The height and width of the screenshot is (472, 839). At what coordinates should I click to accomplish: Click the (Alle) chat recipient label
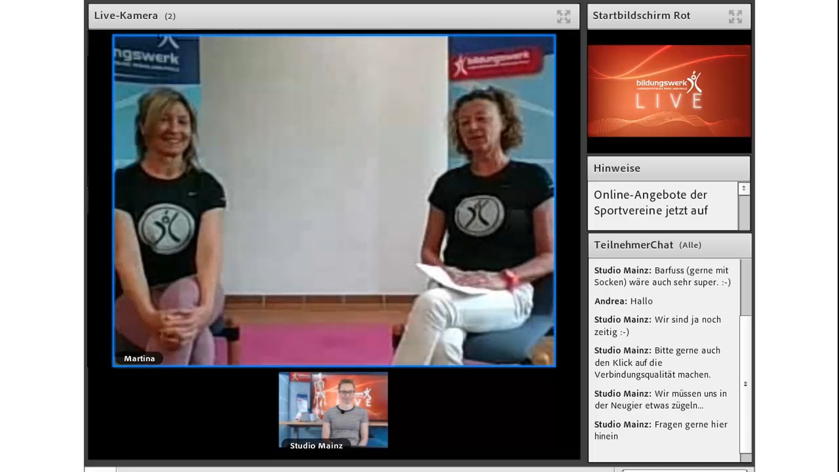click(690, 245)
